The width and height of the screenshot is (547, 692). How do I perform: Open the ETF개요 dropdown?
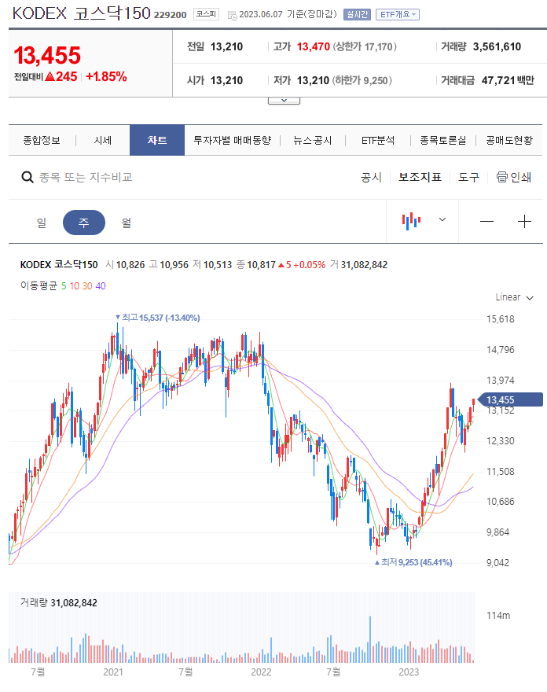coord(398,15)
